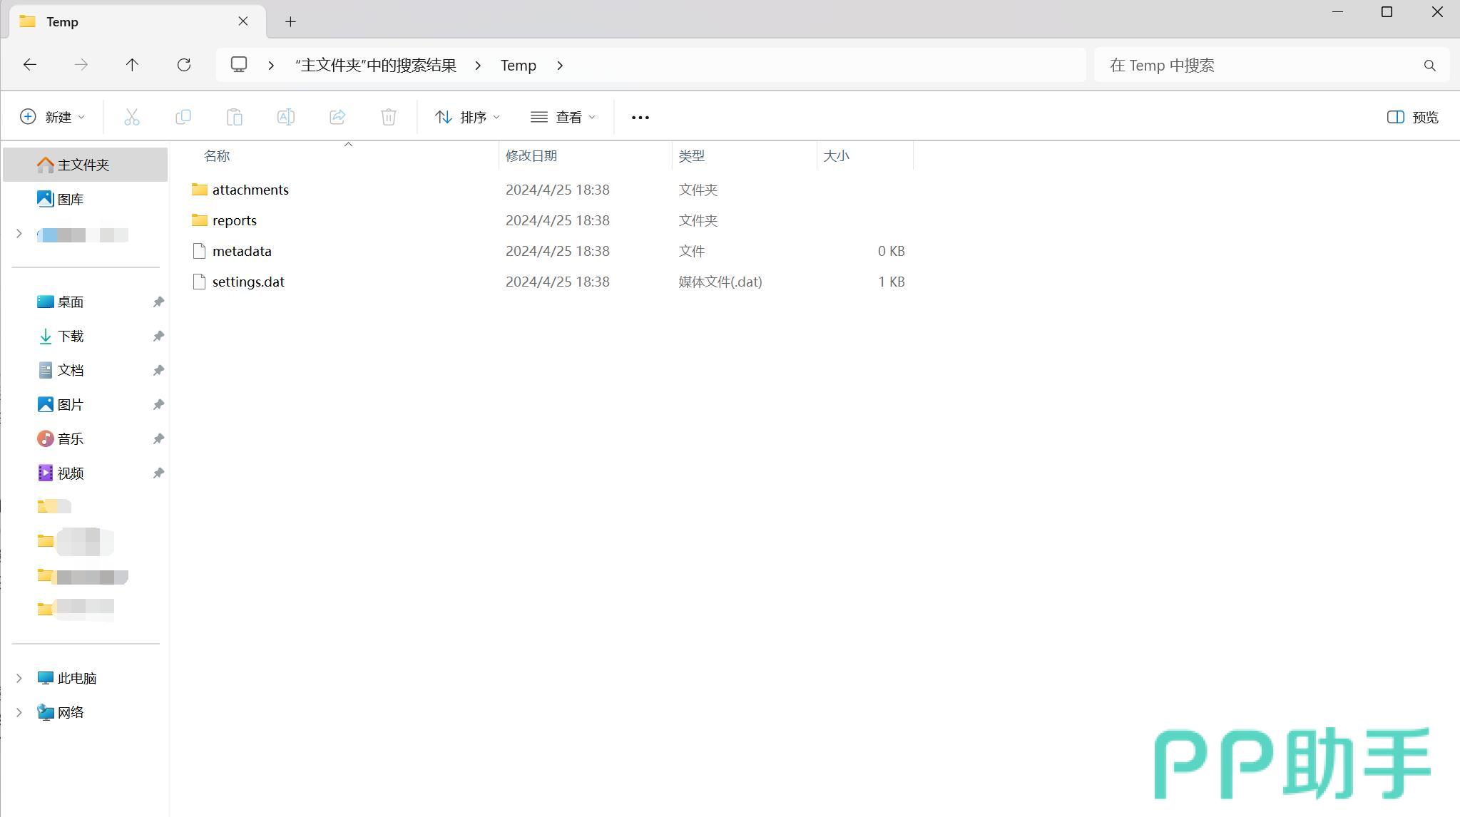Click the Paste clipboard icon
1460x817 pixels.
click(x=235, y=117)
